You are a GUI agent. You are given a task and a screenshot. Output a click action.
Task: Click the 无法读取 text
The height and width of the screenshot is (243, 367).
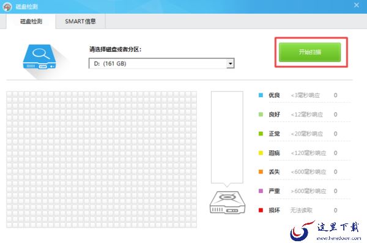point(302,210)
